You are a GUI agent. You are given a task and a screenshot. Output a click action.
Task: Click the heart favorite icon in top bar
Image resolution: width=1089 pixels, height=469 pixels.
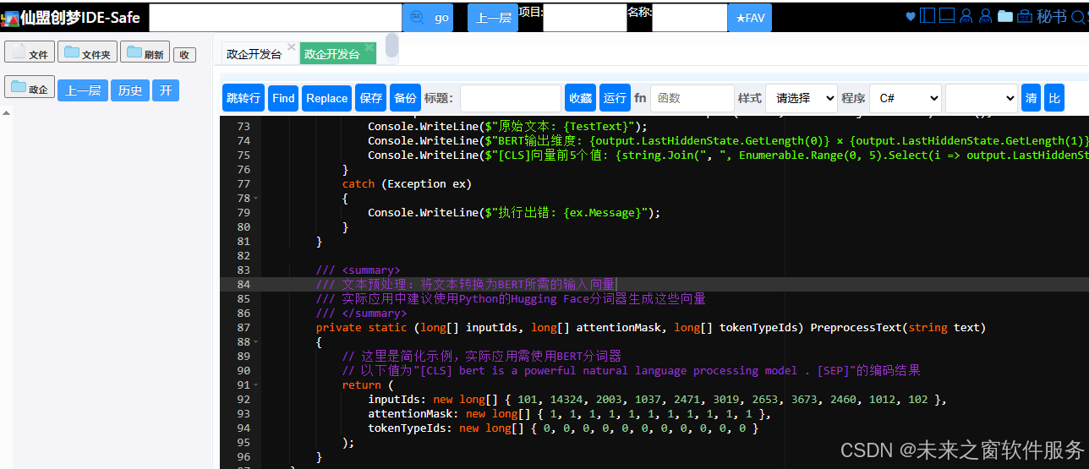click(911, 16)
